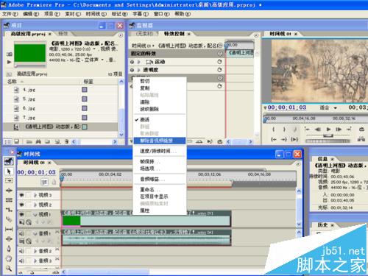
Task: Step back one frame in monitor
Action: (318, 129)
